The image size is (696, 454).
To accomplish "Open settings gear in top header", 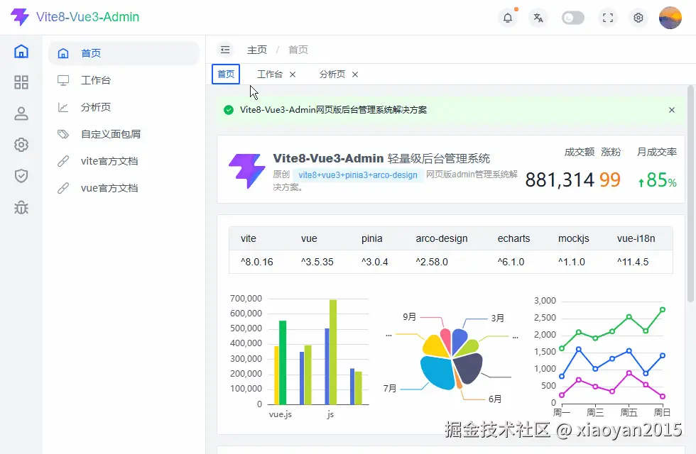I will 638,18.
